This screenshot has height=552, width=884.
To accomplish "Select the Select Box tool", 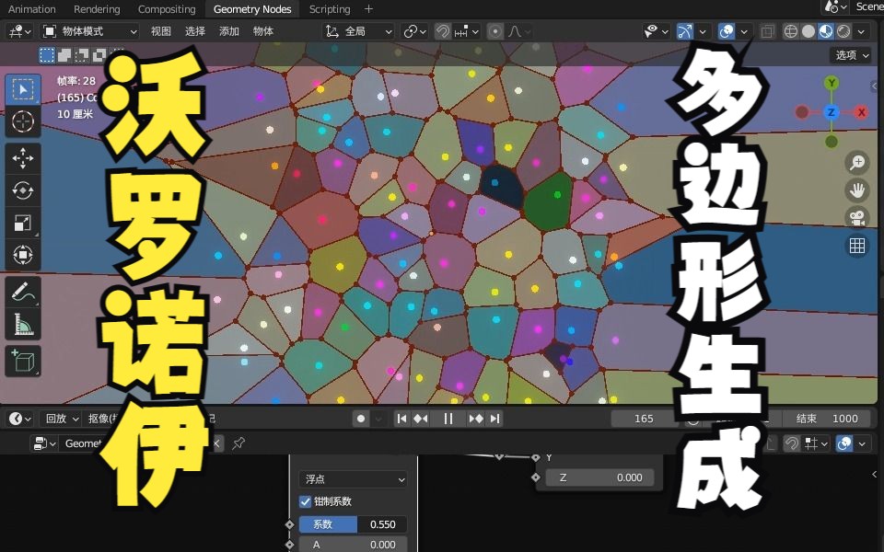I will [22, 90].
